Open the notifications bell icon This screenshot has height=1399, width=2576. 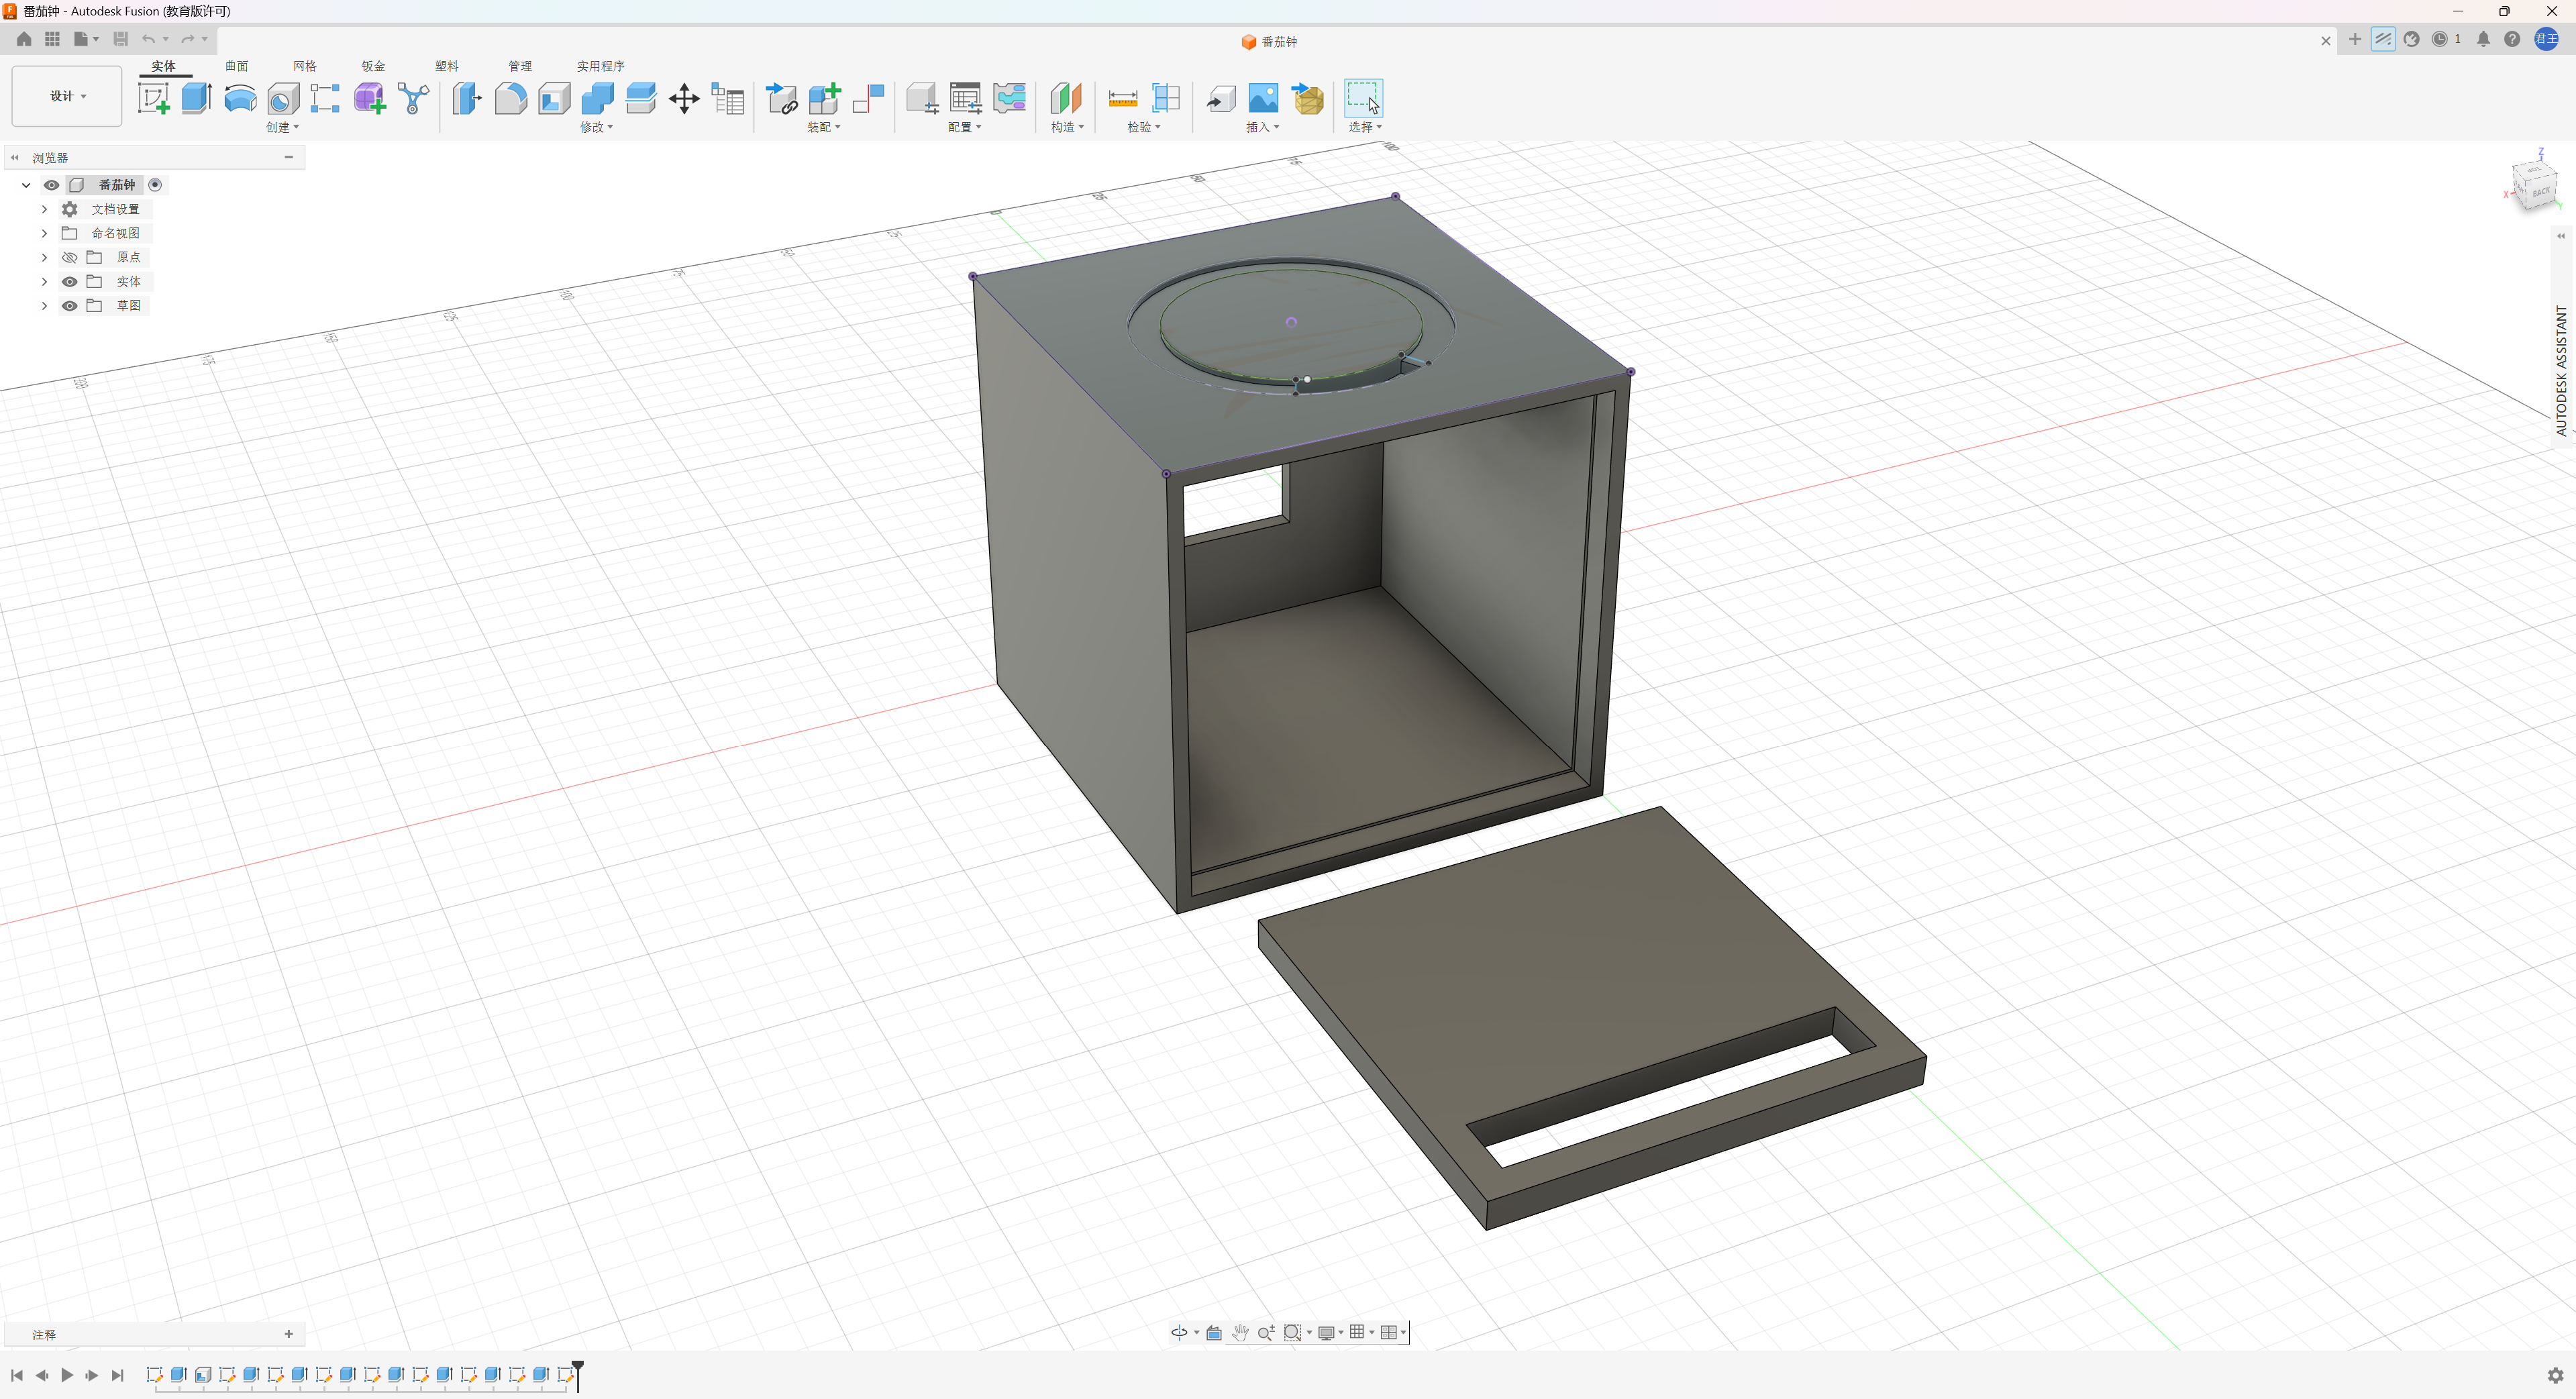[x=2483, y=39]
